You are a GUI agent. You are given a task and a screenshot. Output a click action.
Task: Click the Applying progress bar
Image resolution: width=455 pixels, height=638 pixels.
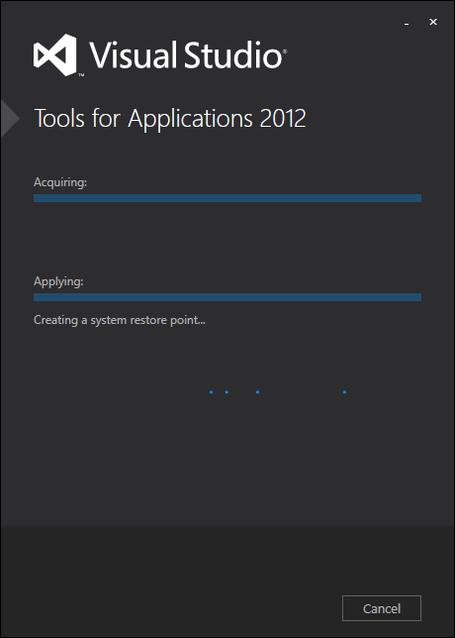pos(227,297)
